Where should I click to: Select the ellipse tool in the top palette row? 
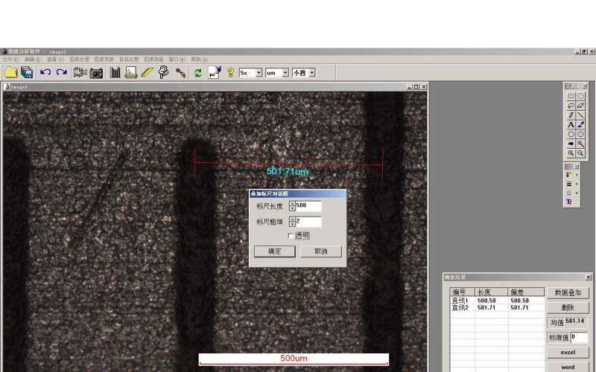[580, 96]
